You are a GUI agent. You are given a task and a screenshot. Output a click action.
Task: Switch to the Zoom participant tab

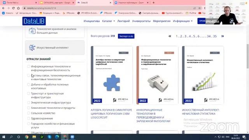(132, 3)
